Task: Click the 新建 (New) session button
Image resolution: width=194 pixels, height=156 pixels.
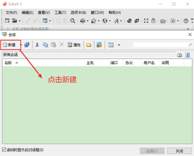Action: click(x=9, y=45)
